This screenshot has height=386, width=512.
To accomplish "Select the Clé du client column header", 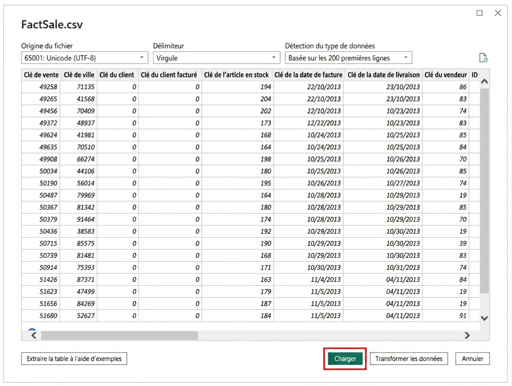I will tap(116, 75).
